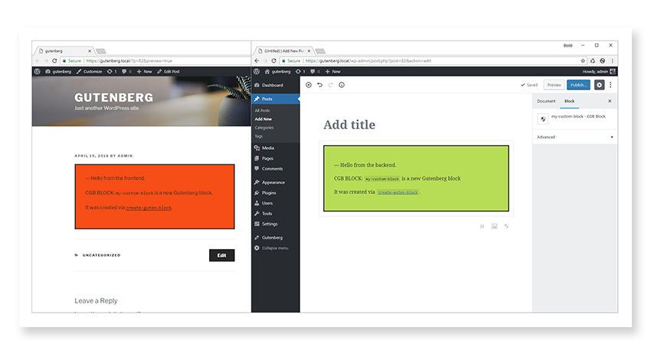Open the three-dot more options menu in editor
The width and height of the screenshot is (651, 360).
click(x=610, y=85)
